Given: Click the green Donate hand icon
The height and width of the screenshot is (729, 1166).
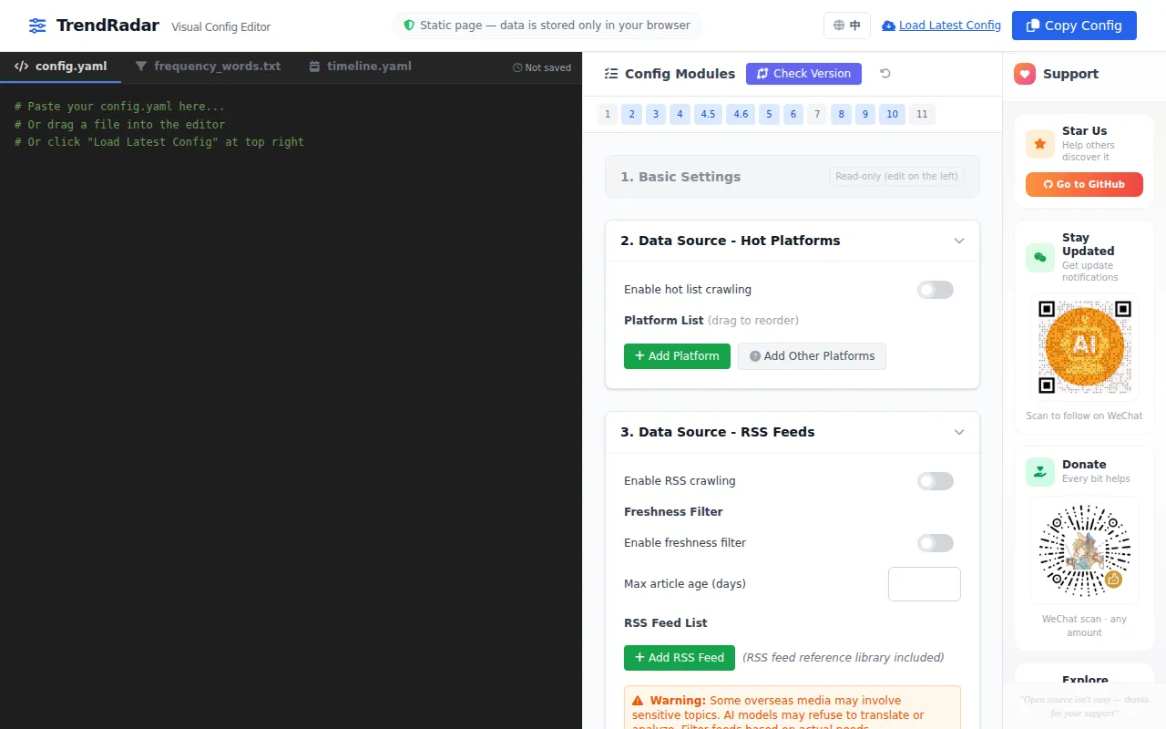Looking at the screenshot, I should pyautogui.click(x=1040, y=471).
